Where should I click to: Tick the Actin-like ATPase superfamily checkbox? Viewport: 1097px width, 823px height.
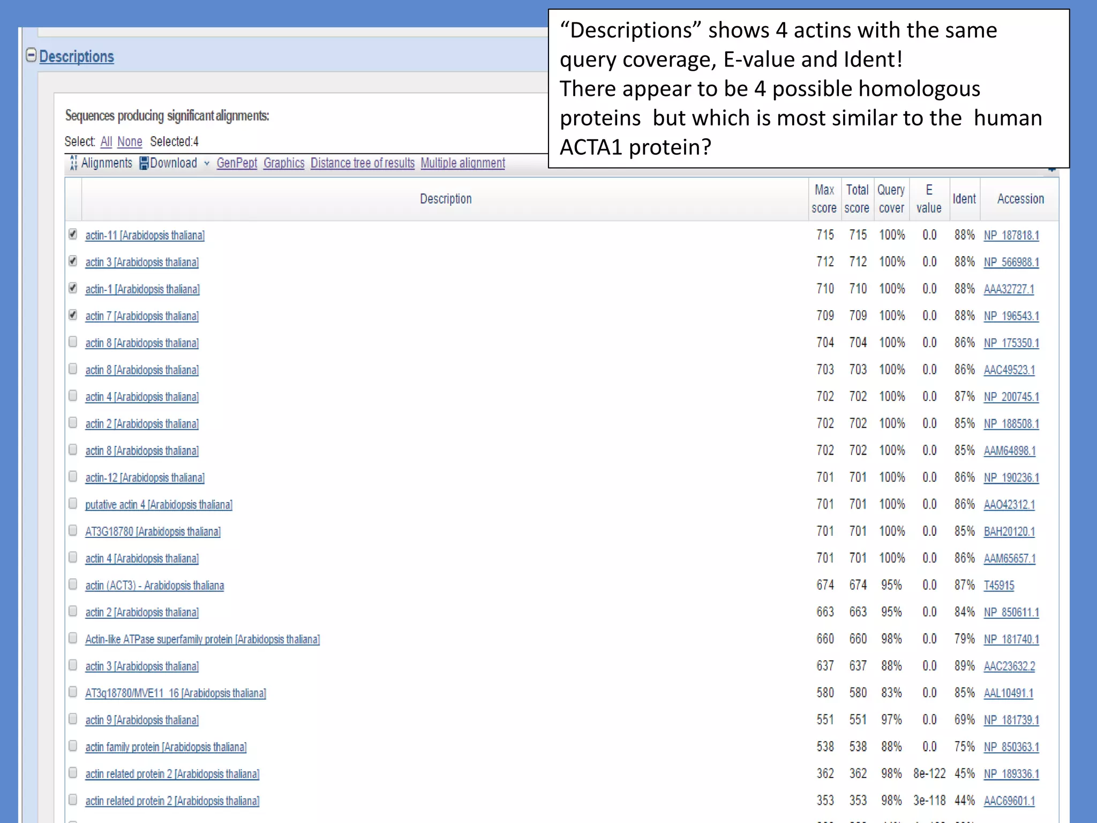coord(73,638)
